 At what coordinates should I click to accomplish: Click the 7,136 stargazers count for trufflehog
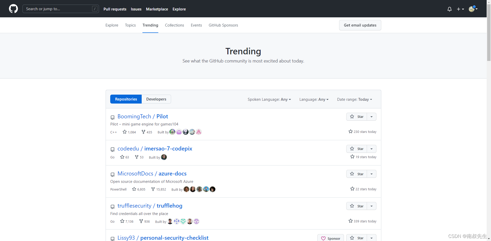pyautogui.click(x=127, y=221)
